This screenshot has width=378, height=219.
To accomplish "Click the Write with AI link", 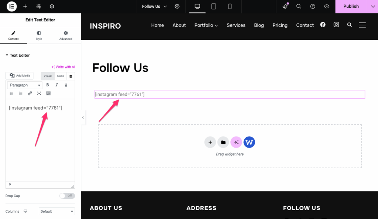I will (x=63, y=67).
